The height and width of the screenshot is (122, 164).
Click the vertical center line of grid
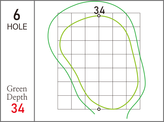coord(99,62)
